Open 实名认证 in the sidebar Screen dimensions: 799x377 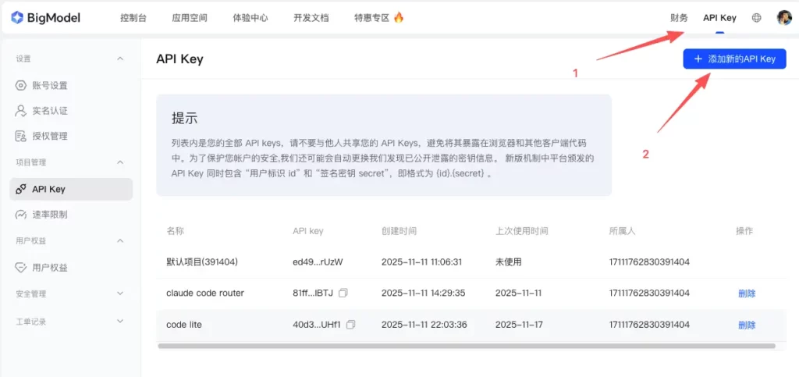tap(49, 111)
